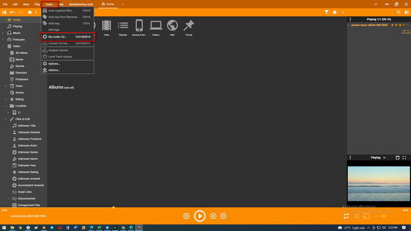Click the filter funnel icon in toolbar
The width and height of the screenshot is (411, 231).
(x=326, y=12)
